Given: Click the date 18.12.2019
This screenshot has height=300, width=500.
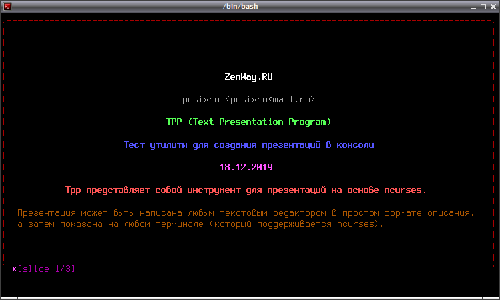Looking at the screenshot, I should coord(246,167).
